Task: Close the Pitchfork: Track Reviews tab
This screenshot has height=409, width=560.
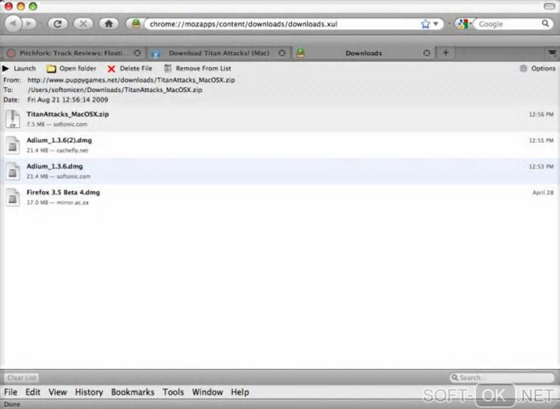Action: point(137,53)
